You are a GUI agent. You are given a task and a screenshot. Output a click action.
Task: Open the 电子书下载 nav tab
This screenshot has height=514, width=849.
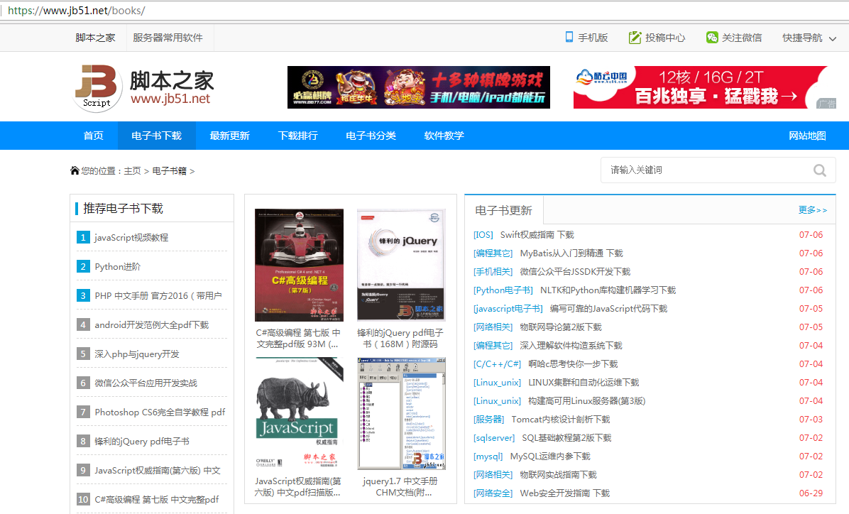click(156, 136)
